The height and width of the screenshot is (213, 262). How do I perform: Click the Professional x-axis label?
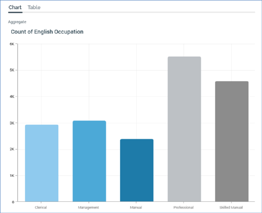pyautogui.click(x=184, y=208)
